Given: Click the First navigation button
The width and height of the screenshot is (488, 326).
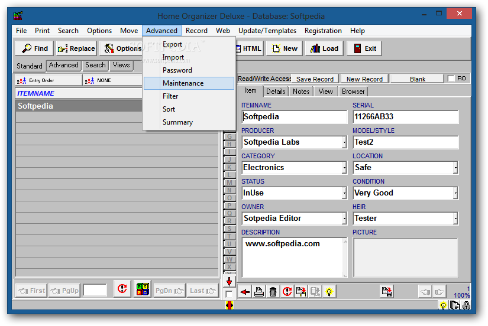Looking at the screenshot, I should pos(31,291).
